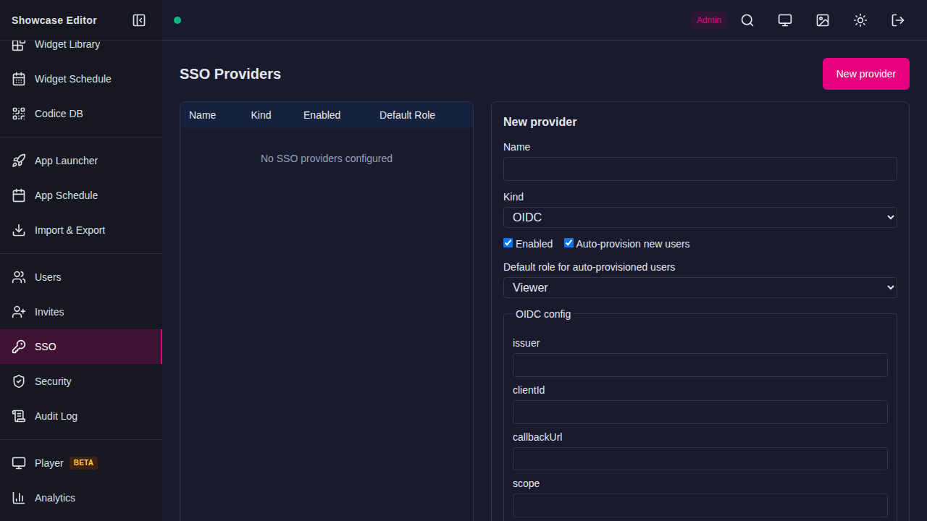Open the Users page link
This screenshot has width=927, height=521.
(81, 277)
